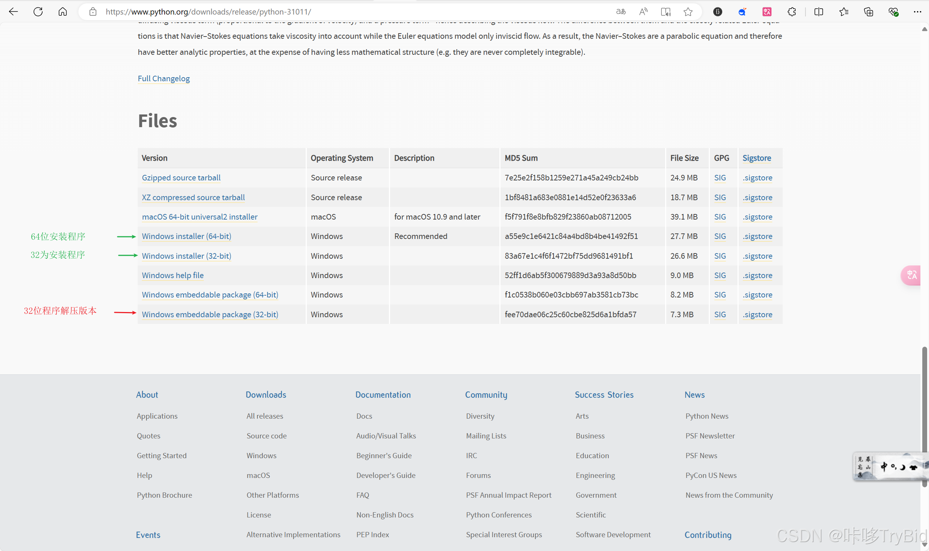Open SIG link for Windows embeddable package (32-bit)
Viewport: 929px width, 551px height.
(720, 314)
